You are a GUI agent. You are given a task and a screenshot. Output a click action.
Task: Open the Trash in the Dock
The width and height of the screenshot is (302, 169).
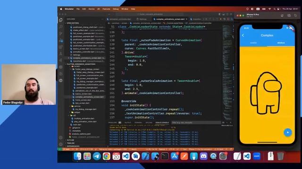[x=280, y=156]
